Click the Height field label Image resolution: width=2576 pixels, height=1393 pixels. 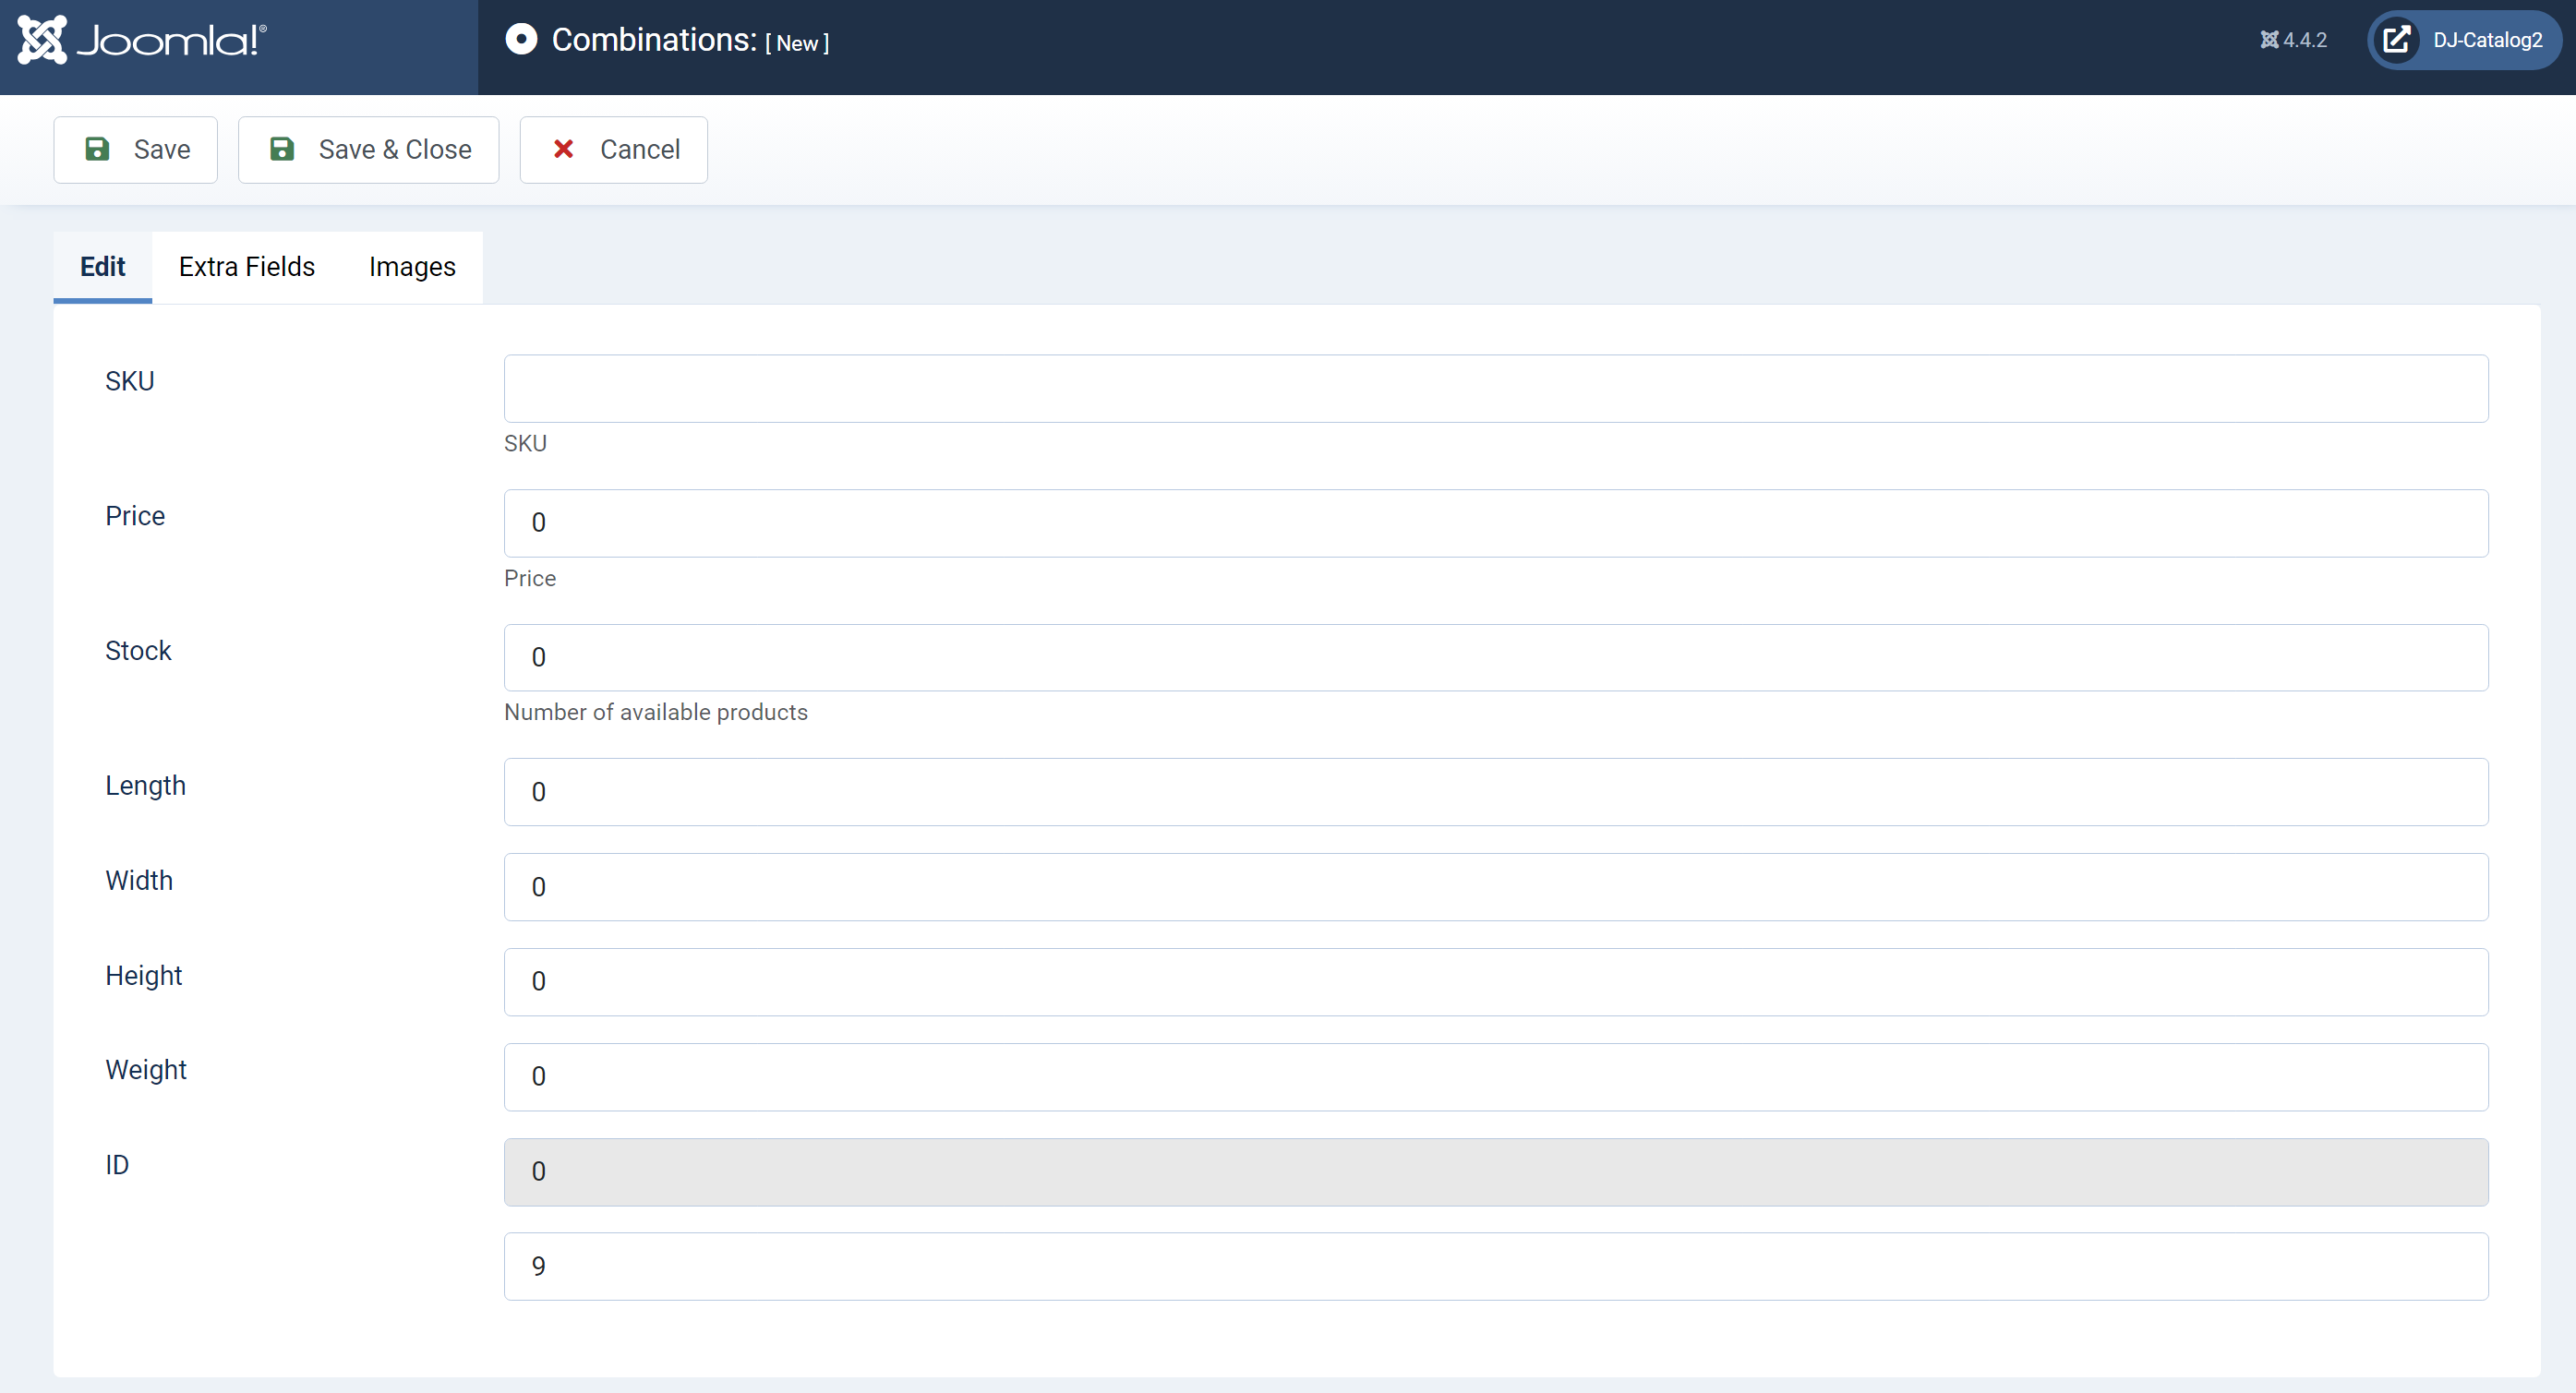pos(144,976)
